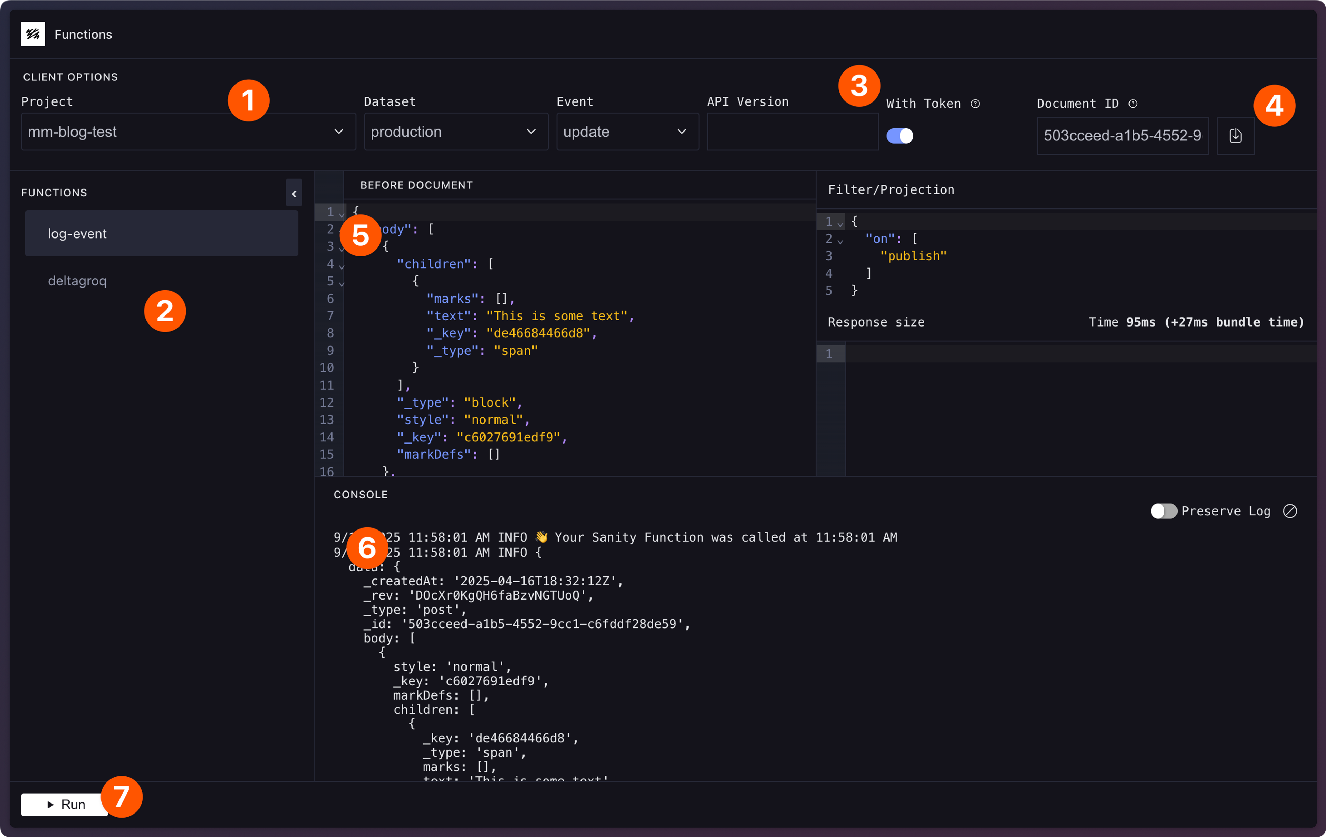Select the log-event function
Screen dimensions: 1326x837
(x=161, y=233)
